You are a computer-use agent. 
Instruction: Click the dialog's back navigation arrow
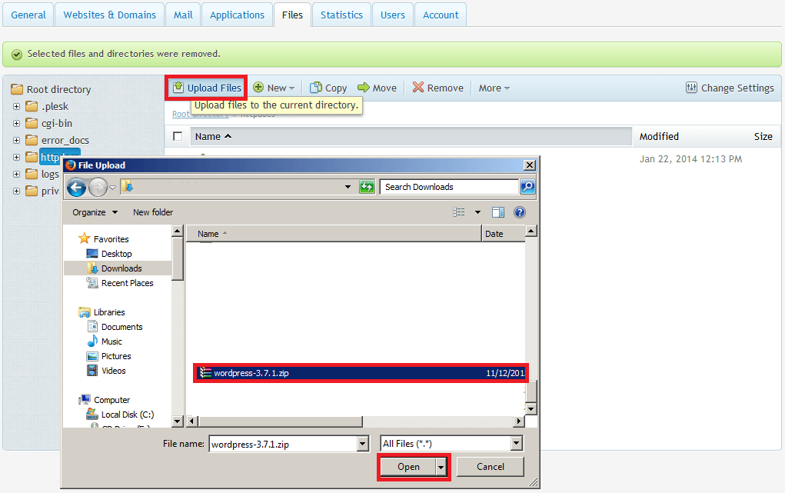[x=76, y=187]
